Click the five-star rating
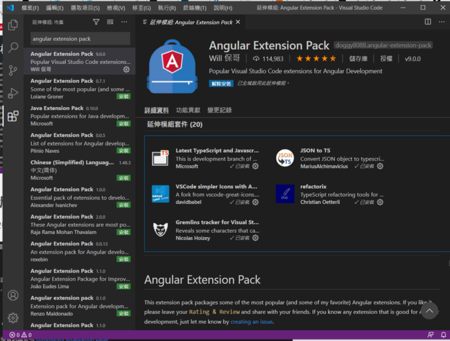450x341 pixels. 316,59
